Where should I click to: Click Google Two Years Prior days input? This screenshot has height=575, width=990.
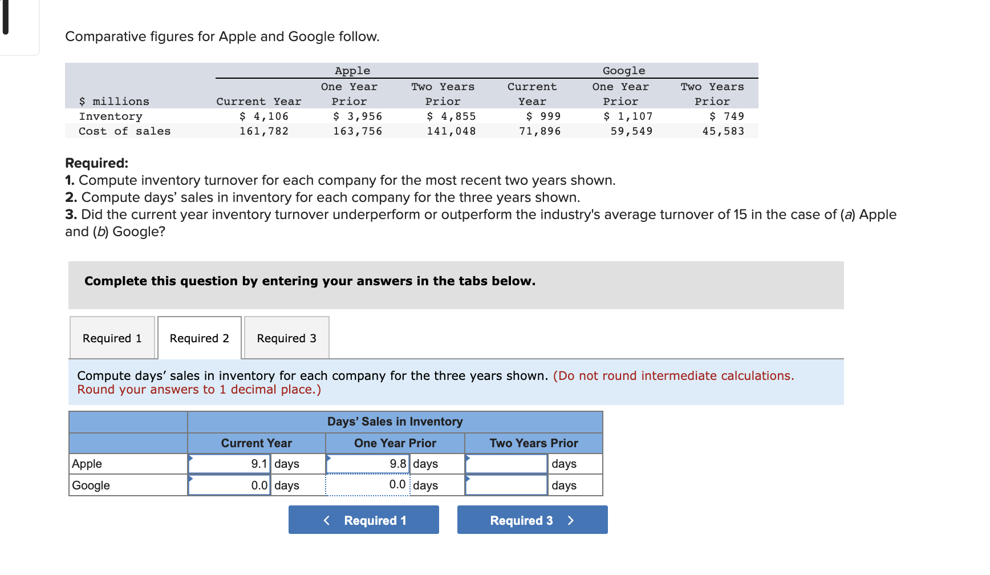[x=506, y=485]
